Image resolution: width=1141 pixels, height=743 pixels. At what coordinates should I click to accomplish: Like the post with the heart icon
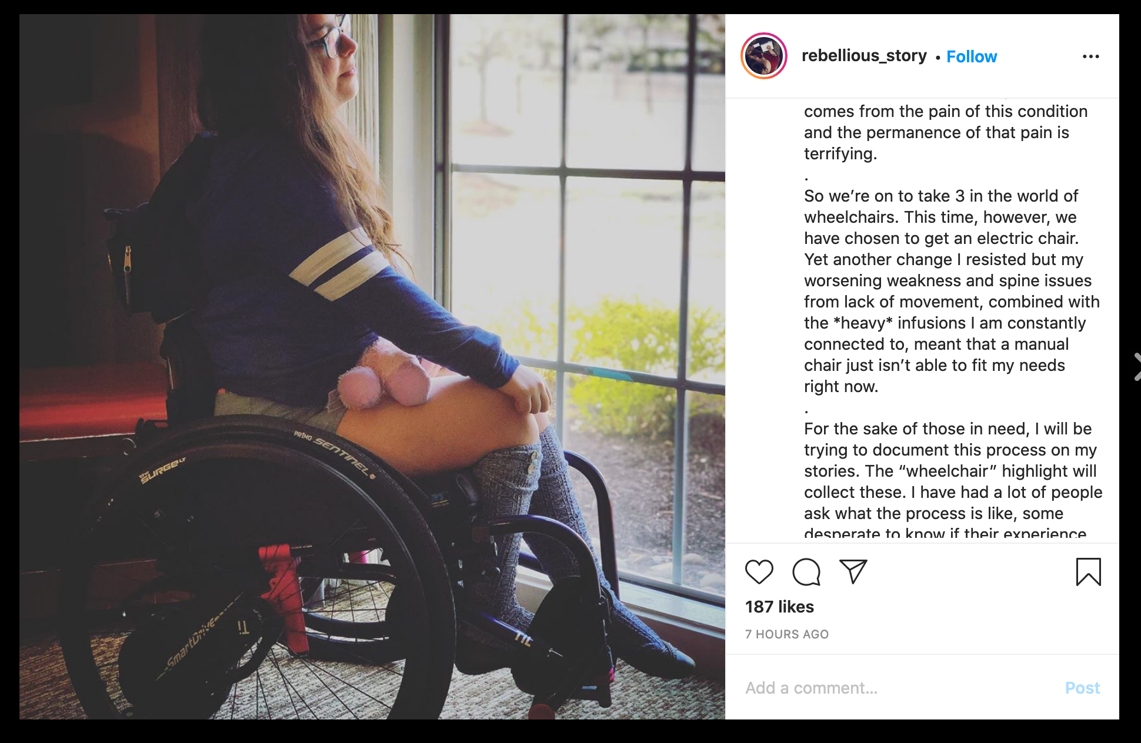759,572
